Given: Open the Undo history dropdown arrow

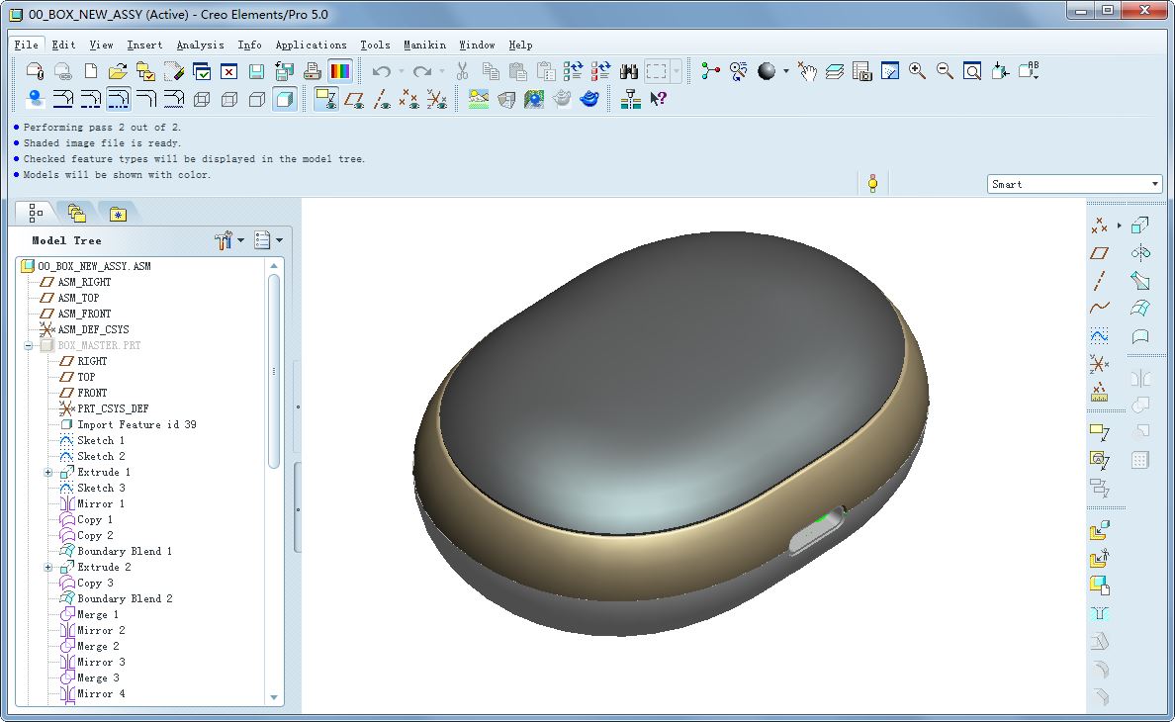Looking at the screenshot, I should point(402,71).
